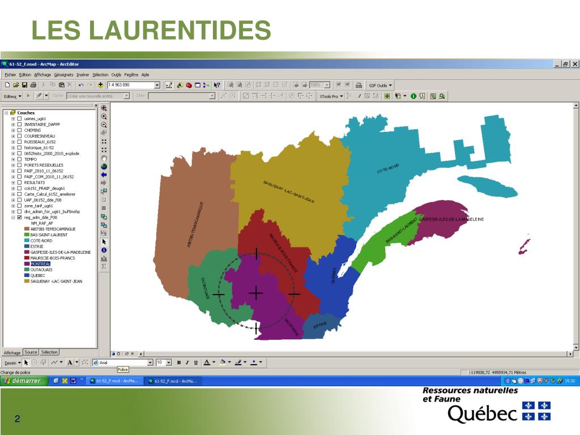Enable the usines_ug61 layer checkbox
The width and height of the screenshot is (580, 435).
[20, 119]
